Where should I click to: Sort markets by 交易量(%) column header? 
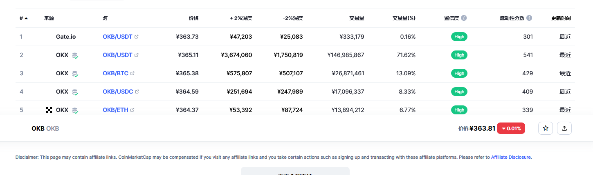point(404,18)
